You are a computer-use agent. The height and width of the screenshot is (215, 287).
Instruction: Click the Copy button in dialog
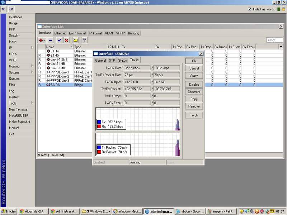click(x=194, y=99)
